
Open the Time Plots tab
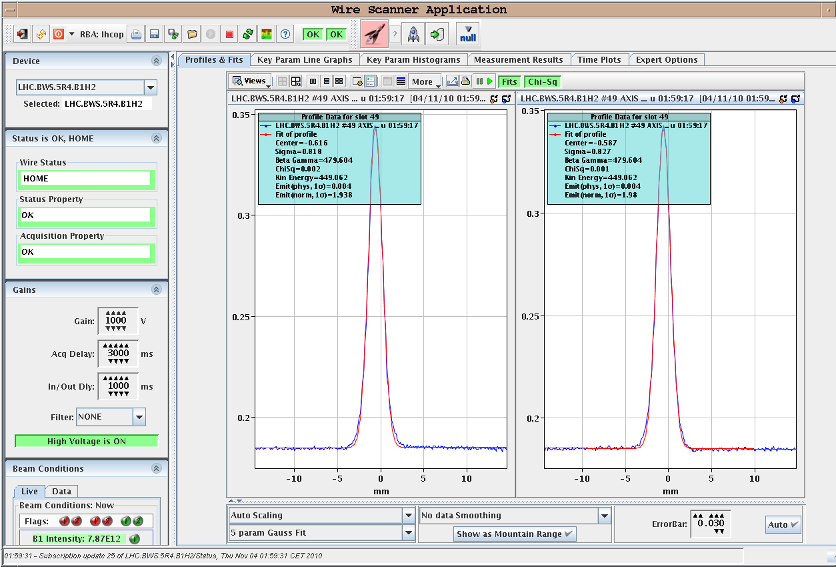click(599, 60)
